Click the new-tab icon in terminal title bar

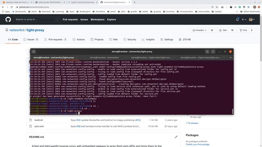pos(34,52)
